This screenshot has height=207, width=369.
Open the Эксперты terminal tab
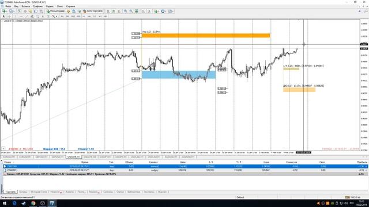click(149, 192)
